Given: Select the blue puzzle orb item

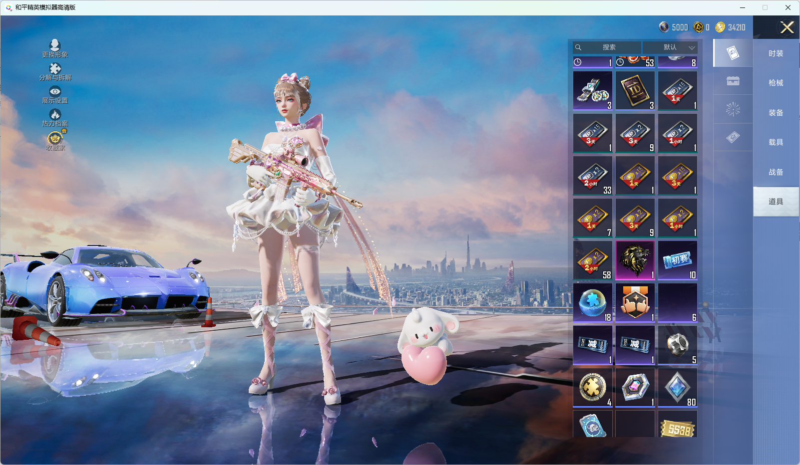Looking at the screenshot, I should tap(593, 303).
